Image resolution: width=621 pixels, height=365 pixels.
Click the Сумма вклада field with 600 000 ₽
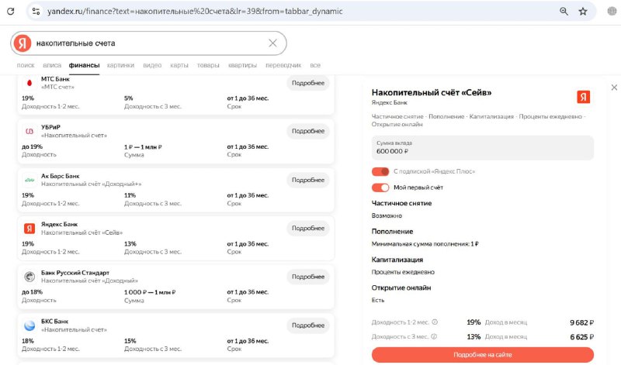click(x=482, y=147)
